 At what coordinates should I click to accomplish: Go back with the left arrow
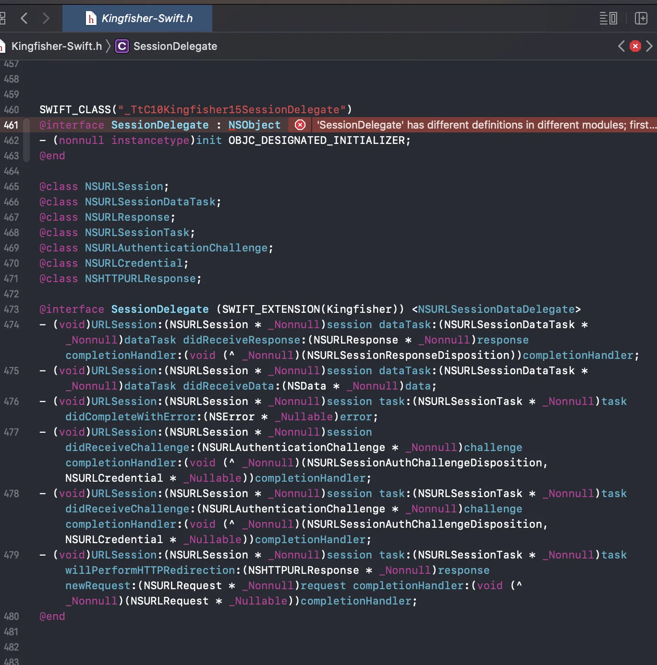click(24, 19)
